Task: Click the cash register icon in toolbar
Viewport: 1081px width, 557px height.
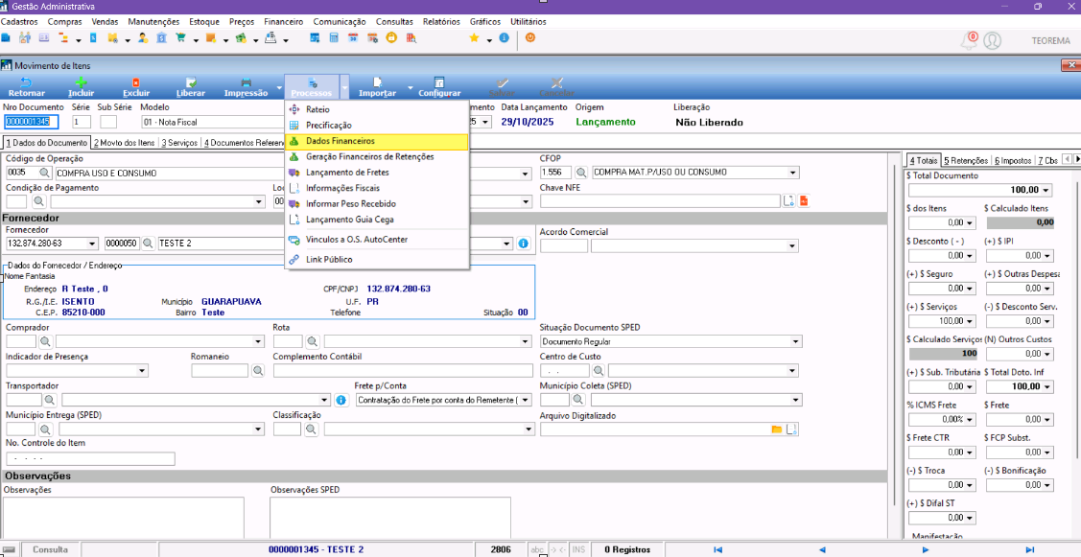Action: (x=270, y=38)
